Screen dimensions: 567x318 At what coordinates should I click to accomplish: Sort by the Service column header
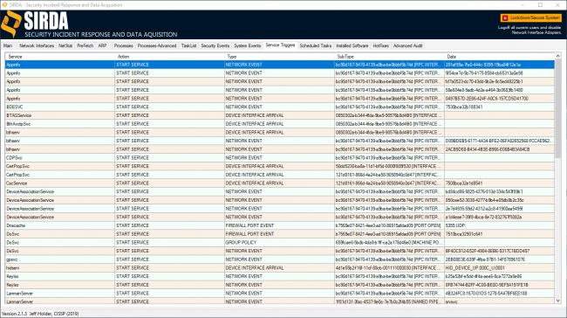pyautogui.click(x=59, y=57)
